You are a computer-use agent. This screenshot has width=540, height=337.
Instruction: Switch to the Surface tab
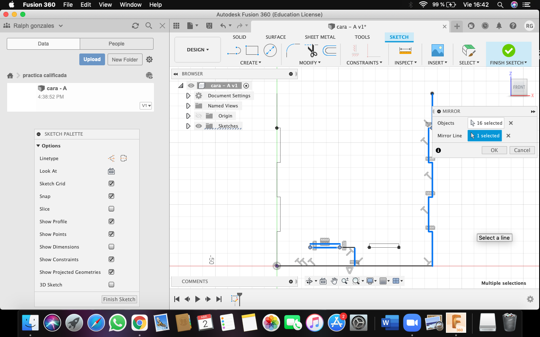pos(275,37)
